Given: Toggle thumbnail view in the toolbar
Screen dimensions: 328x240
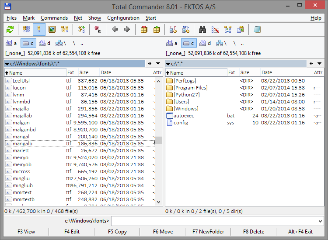Looking at the screenshot, I should [52, 29].
